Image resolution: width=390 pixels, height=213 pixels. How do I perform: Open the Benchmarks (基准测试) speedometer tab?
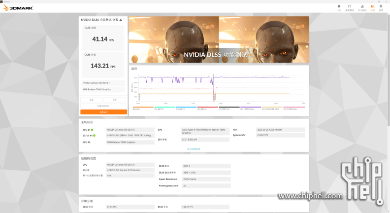click(350, 8)
